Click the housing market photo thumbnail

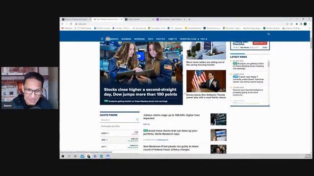tap(206, 50)
